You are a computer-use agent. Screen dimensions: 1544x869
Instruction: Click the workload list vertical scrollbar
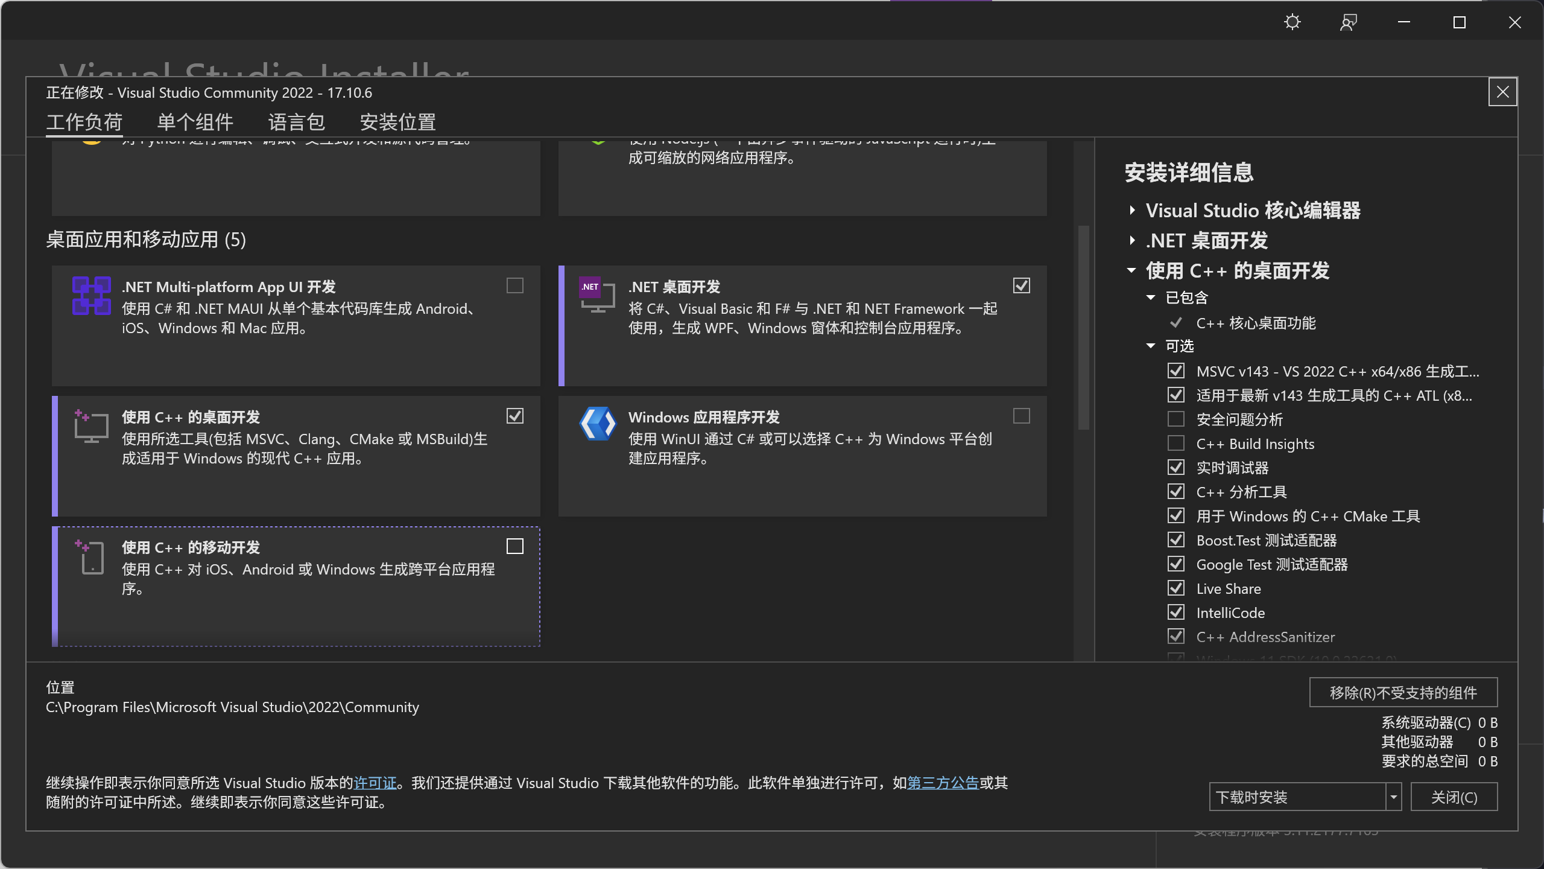pyautogui.click(x=1084, y=328)
